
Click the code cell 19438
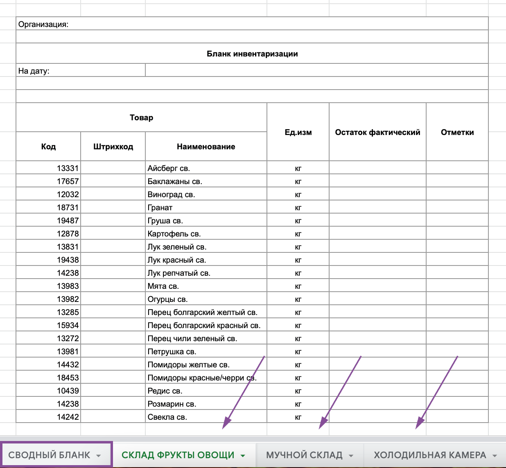pos(48,260)
